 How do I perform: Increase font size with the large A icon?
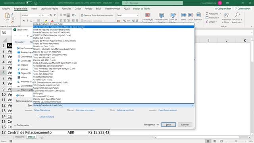[x=51, y=15]
